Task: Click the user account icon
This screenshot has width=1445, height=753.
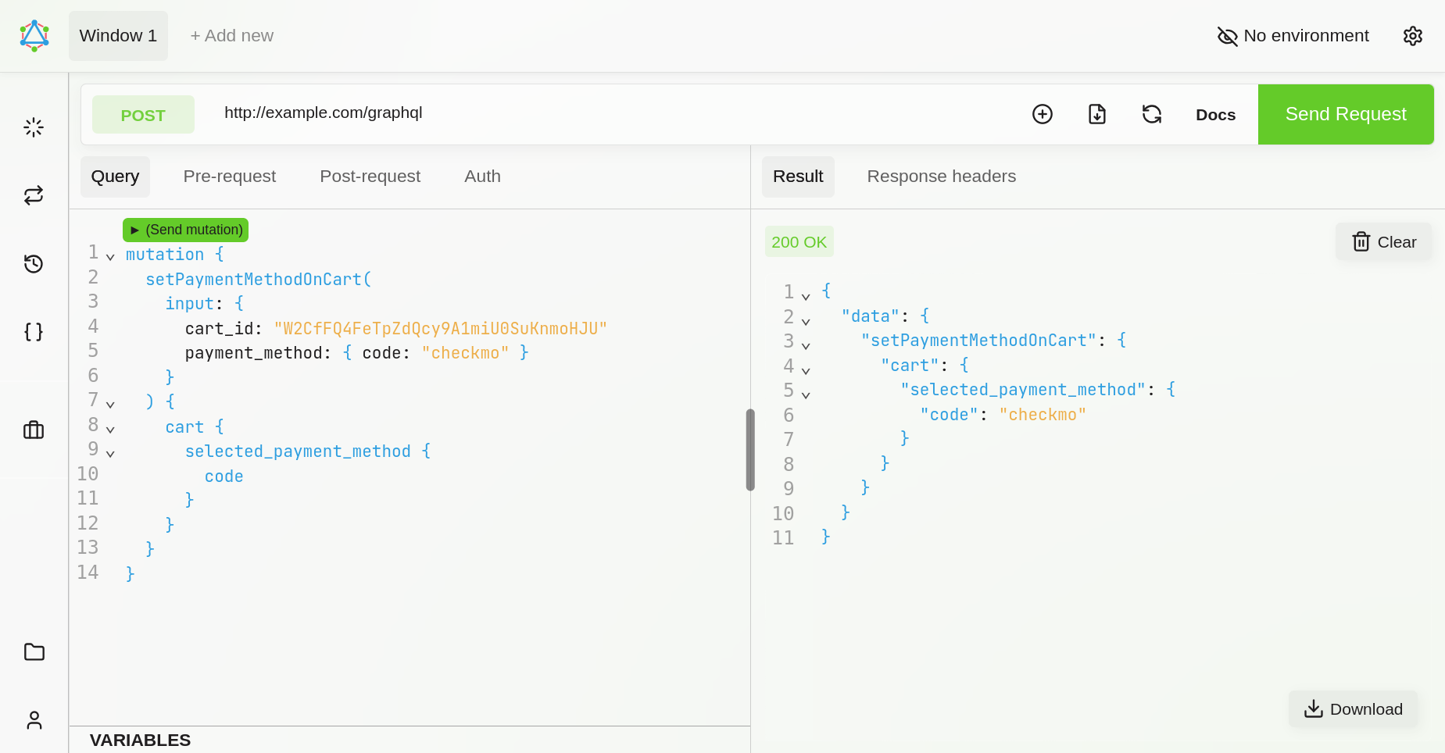Action: tap(34, 720)
